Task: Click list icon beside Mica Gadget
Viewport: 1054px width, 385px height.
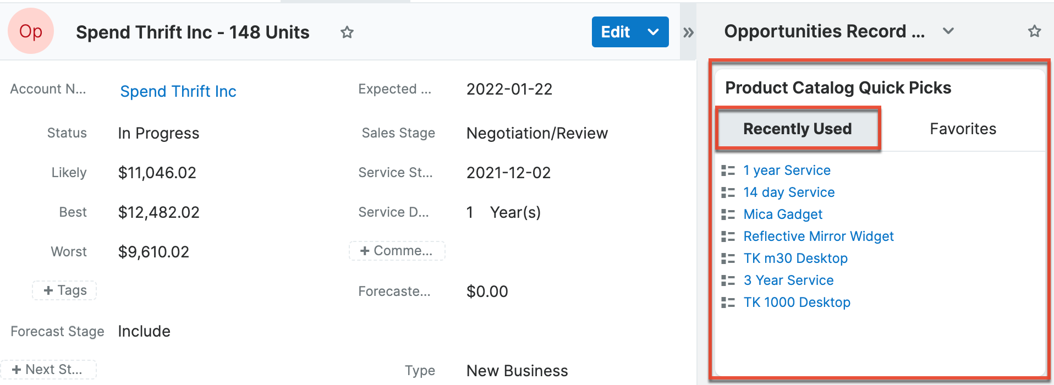Action: 728,215
